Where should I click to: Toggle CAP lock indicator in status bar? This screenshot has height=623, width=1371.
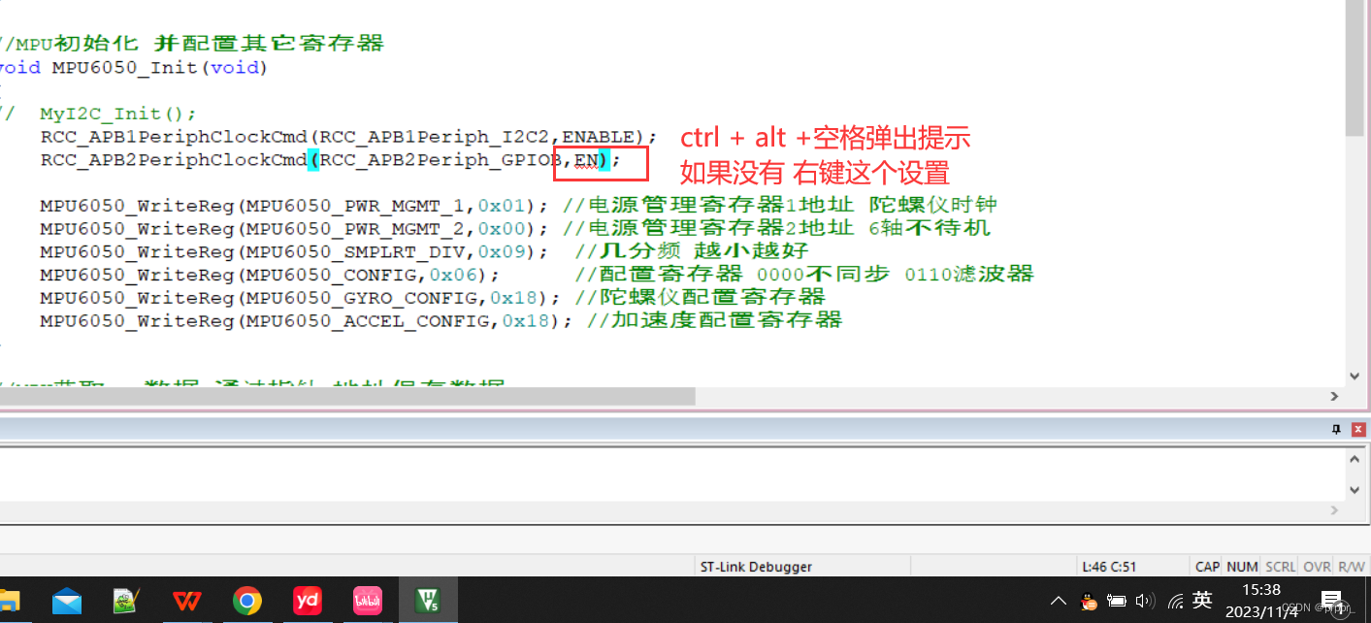click(1206, 566)
